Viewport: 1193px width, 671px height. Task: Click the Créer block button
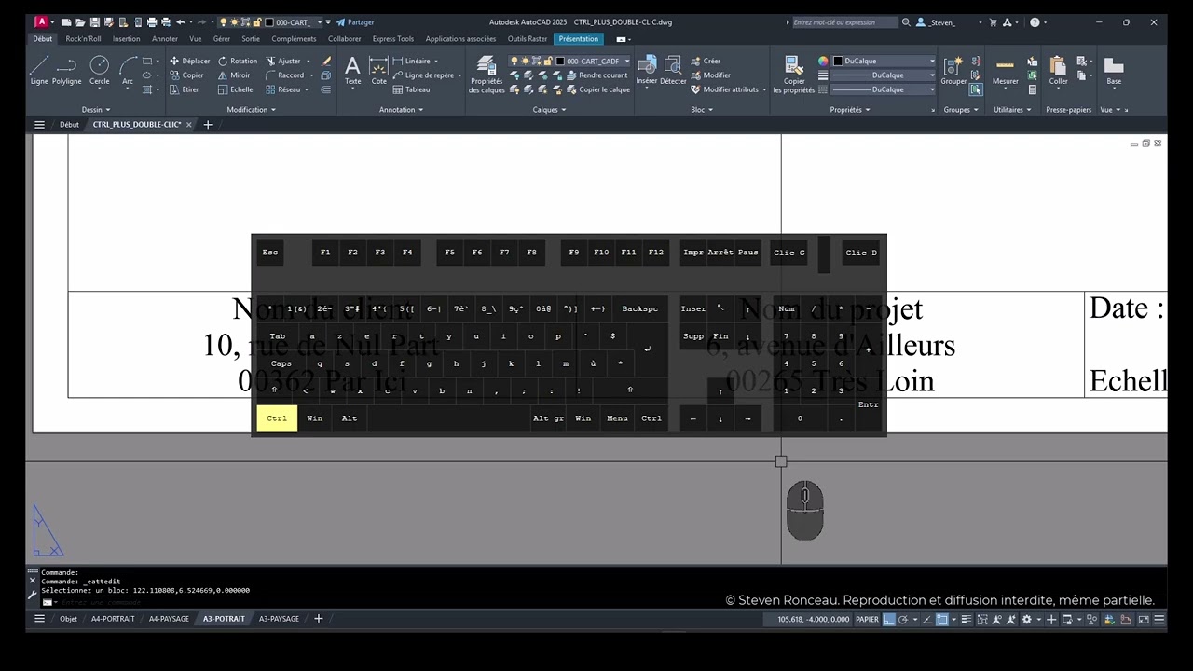(706, 61)
